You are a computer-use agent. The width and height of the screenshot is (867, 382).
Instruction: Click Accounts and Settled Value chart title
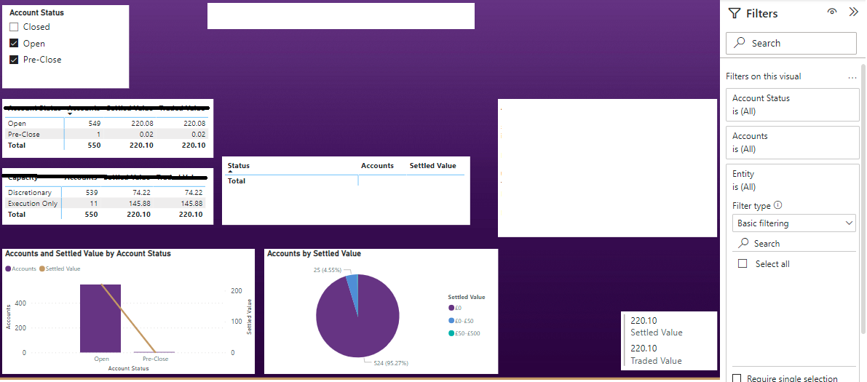88,253
